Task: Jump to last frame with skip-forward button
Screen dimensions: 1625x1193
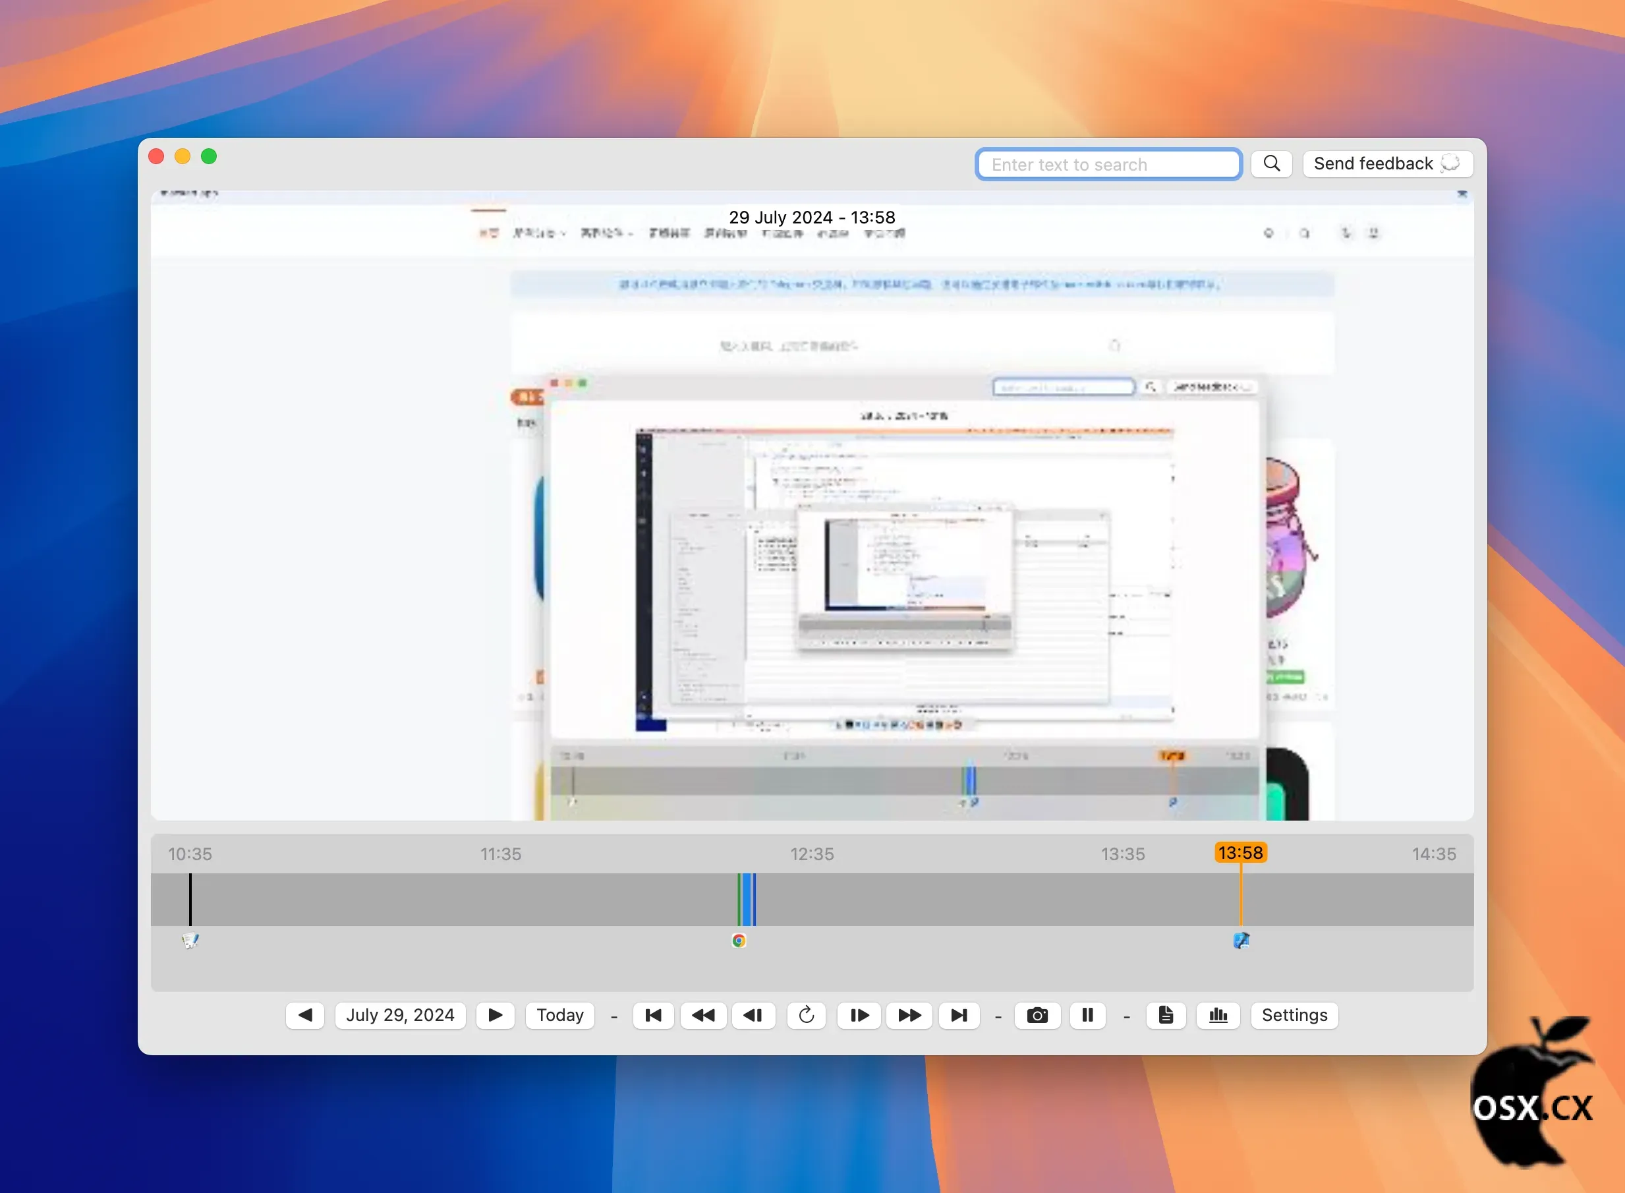Action: pos(959,1015)
